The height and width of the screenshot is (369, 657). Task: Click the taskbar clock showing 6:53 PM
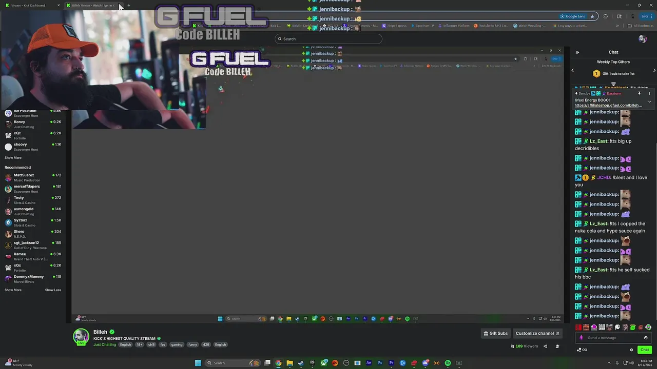(645, 363)
